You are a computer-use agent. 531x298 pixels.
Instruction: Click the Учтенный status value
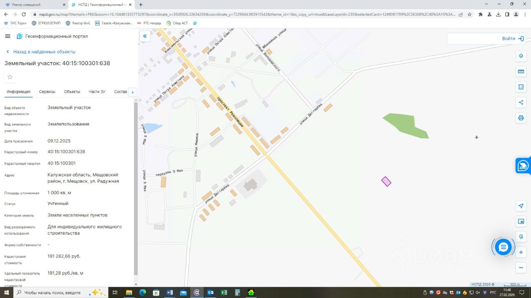[58, 204]
